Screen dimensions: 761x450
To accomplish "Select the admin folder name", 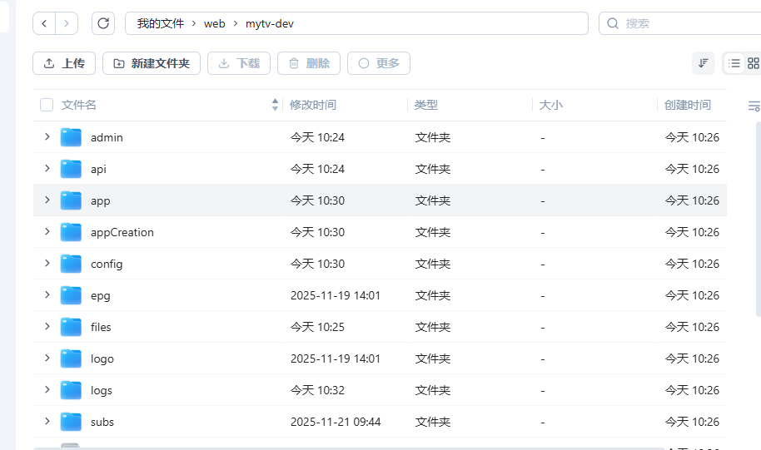I will pos(107,137).
